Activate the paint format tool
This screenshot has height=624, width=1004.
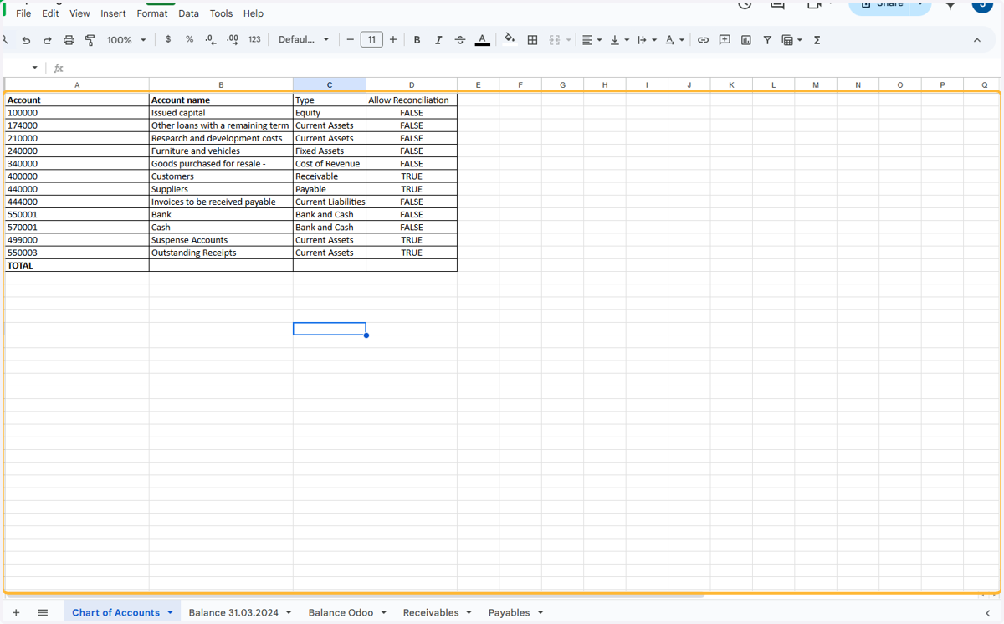pos(90,40)
